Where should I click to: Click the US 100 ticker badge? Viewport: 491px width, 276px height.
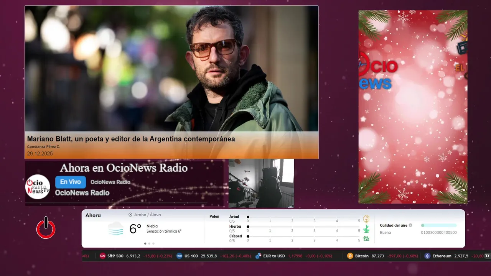[179, 256]
